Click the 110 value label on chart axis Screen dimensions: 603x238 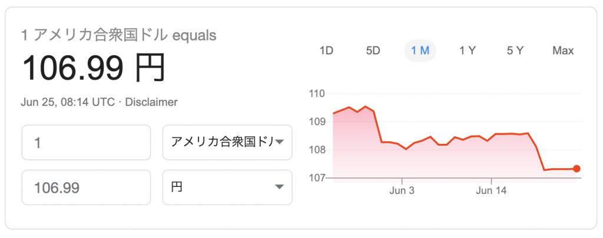(317, 93)
